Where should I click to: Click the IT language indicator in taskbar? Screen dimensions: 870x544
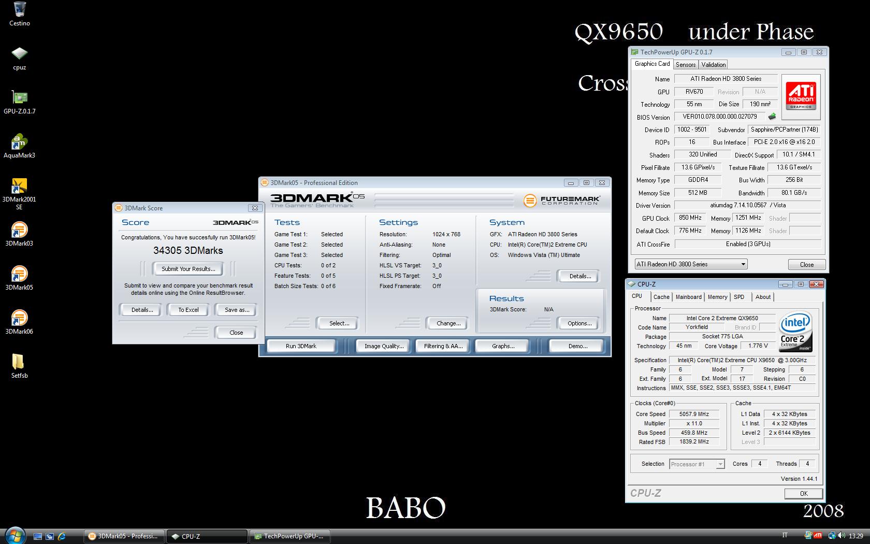point(785,536)
